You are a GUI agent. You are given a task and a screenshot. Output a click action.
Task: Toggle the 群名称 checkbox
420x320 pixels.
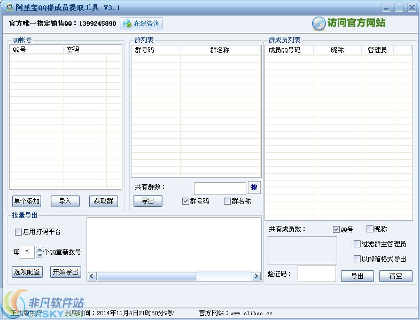coord(227,201)
